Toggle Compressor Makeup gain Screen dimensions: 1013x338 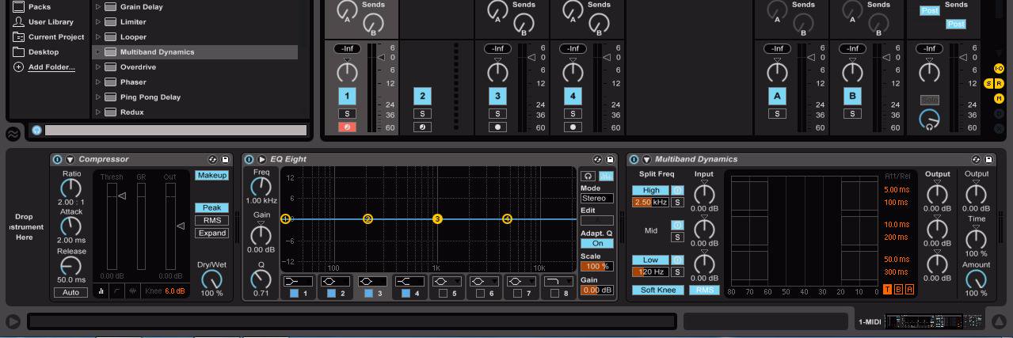pyautogui.click(x=211, y=175)
